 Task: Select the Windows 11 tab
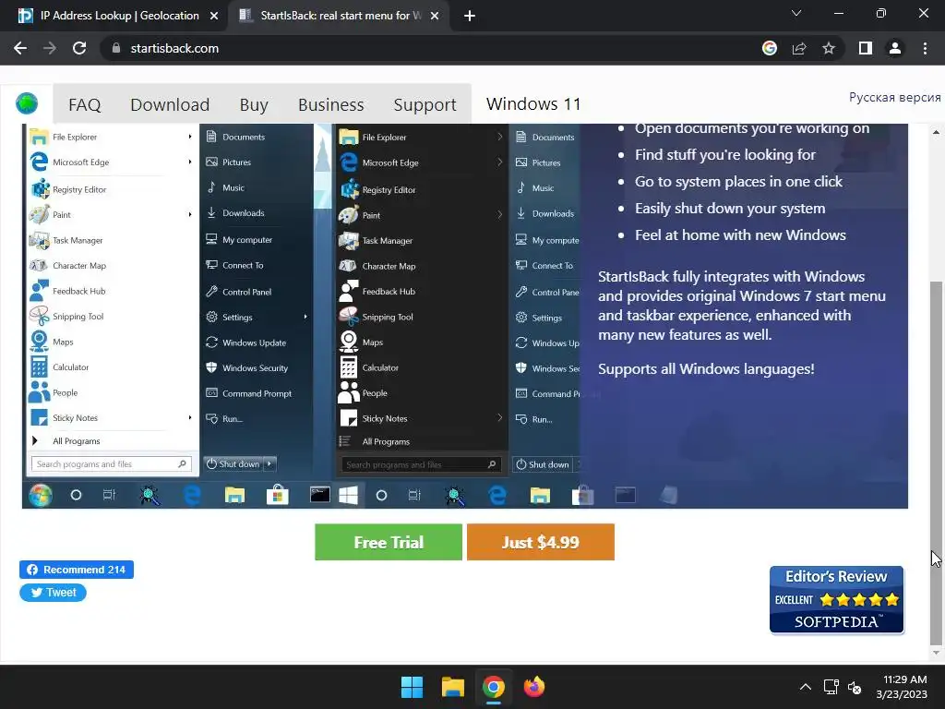tap(533, 103)
